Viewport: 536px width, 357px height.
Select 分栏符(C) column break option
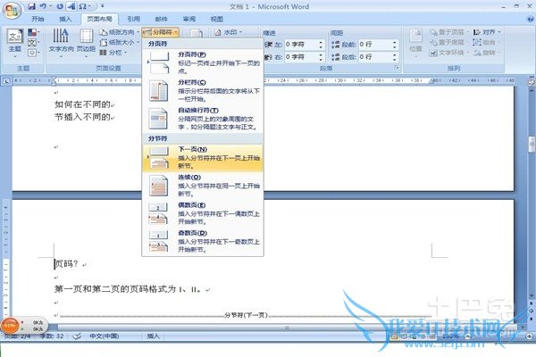203,90
